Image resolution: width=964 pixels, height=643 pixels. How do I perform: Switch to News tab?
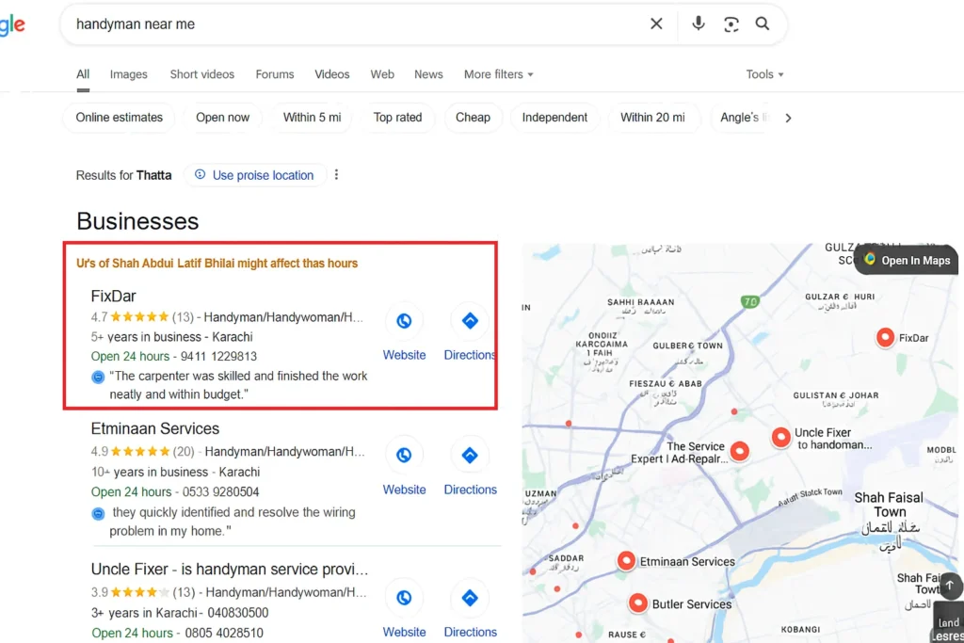(x=428, y=74)
